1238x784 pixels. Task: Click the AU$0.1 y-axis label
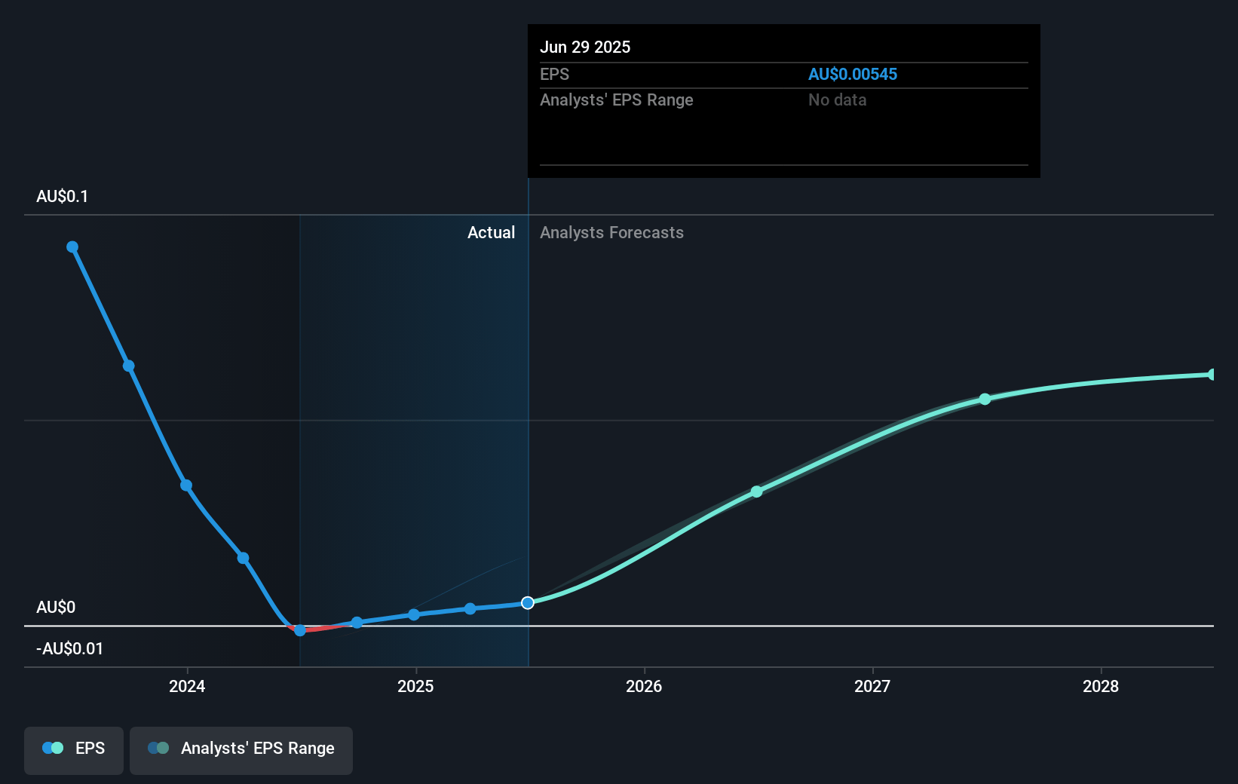pyautogui.click(x=63, y=197)
